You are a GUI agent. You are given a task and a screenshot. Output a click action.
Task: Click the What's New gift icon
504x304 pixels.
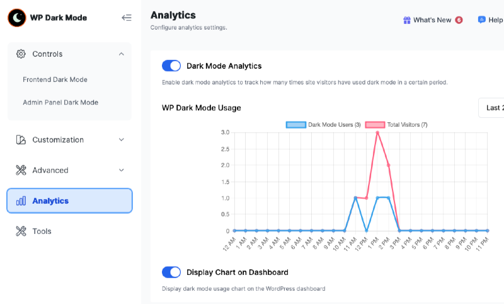pyautogui.click(x=407, y=20)
